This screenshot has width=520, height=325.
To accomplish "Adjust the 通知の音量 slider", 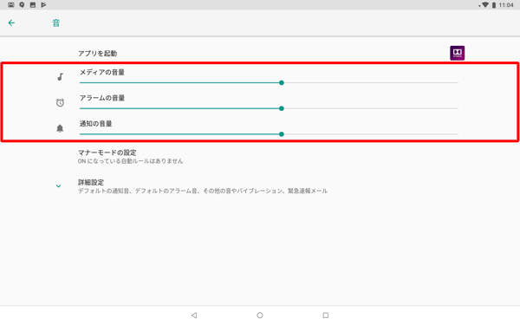I will (x=269, y=134).
